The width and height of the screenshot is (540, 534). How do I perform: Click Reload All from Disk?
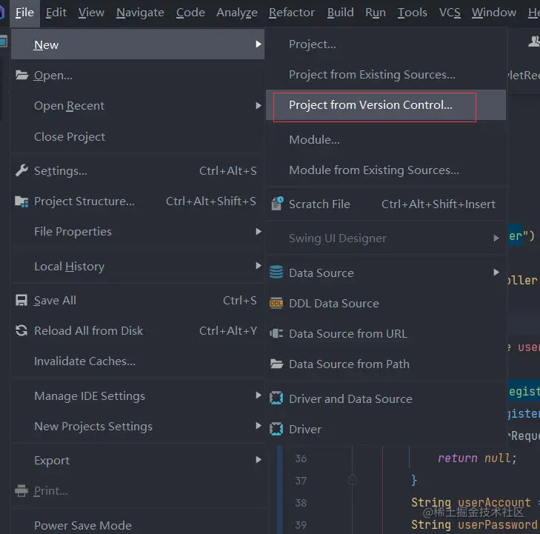pyautogui.click(x=138, y=330)
